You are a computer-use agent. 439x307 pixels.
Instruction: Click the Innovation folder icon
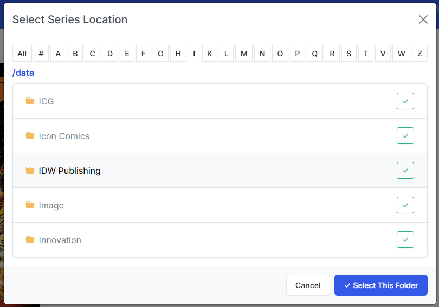30,240
